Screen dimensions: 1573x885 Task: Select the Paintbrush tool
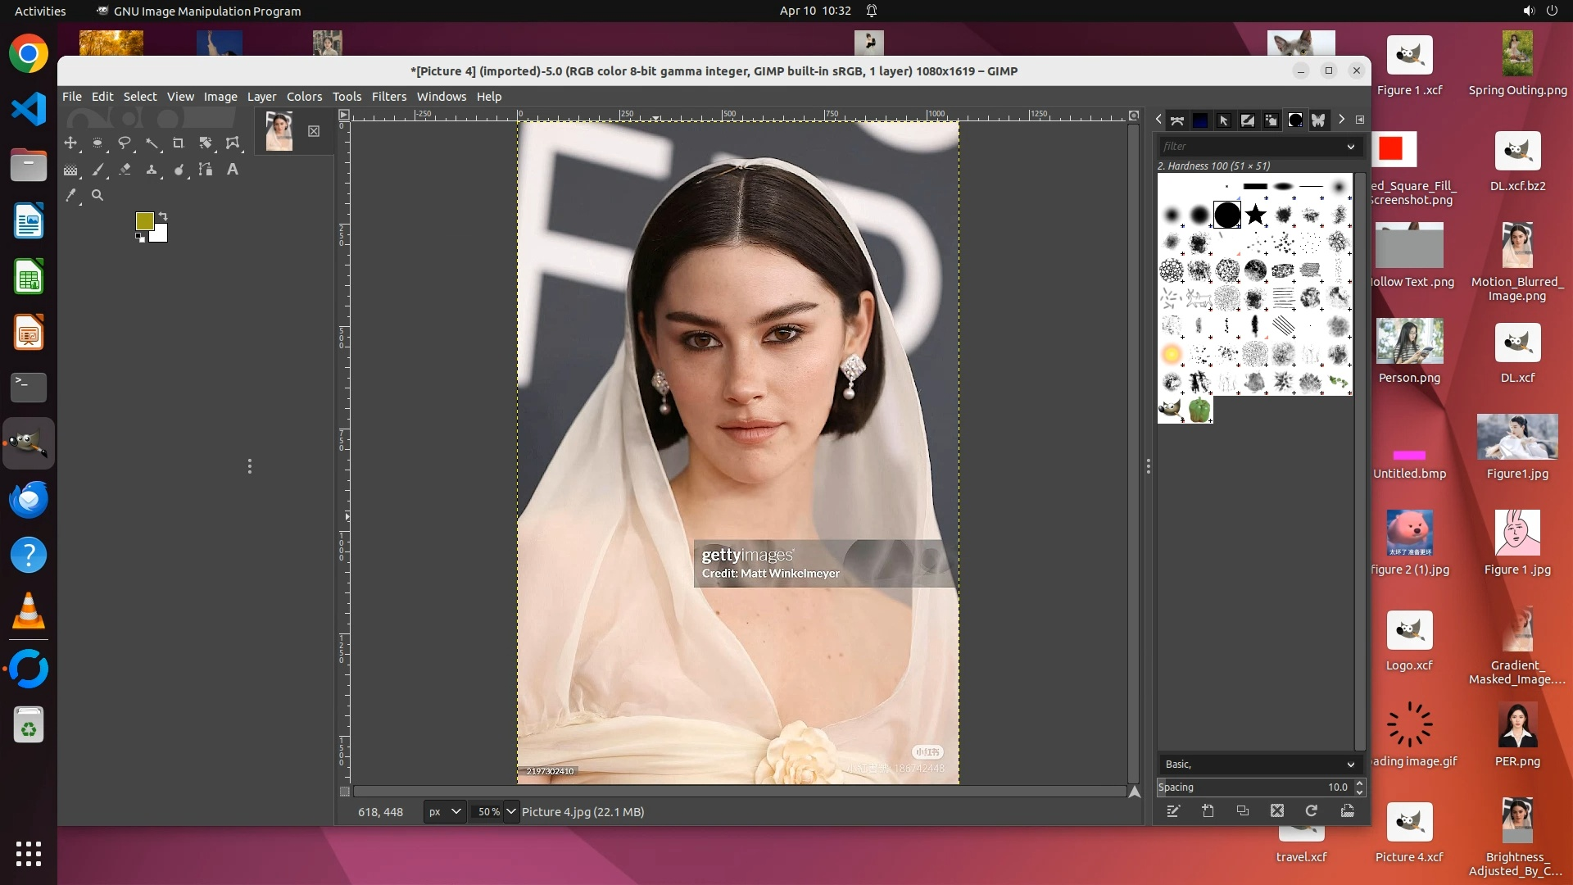[98, 170]
